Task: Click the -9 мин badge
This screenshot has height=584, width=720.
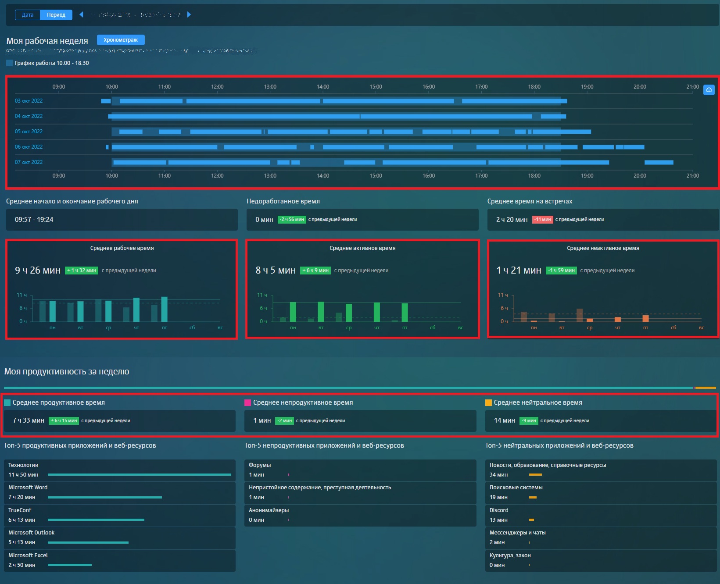Action: (529, 421)
